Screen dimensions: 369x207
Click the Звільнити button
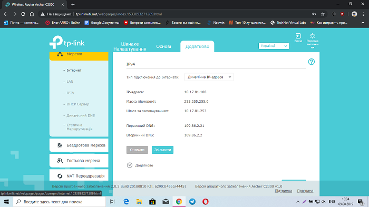[162, 150]
